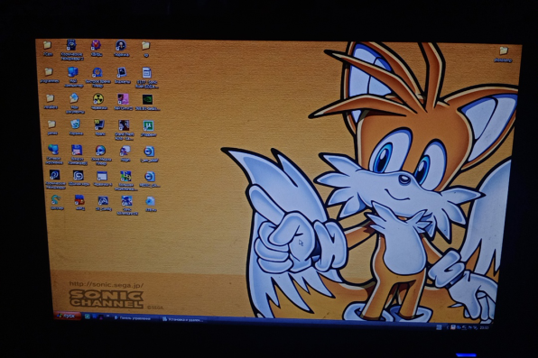Image resolution: width=538 pixels, height=358 pixels.
Task: Expand the hidden tray icons arrow
Action: 448,328
